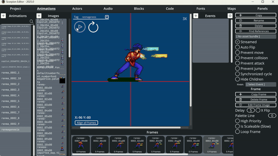
Task: Select the ranma_0002_5 animation
Action: click(15, 101)
